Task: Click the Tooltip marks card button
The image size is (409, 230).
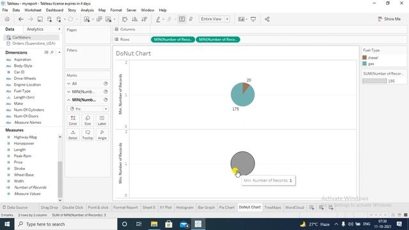Action: [88, 135]
